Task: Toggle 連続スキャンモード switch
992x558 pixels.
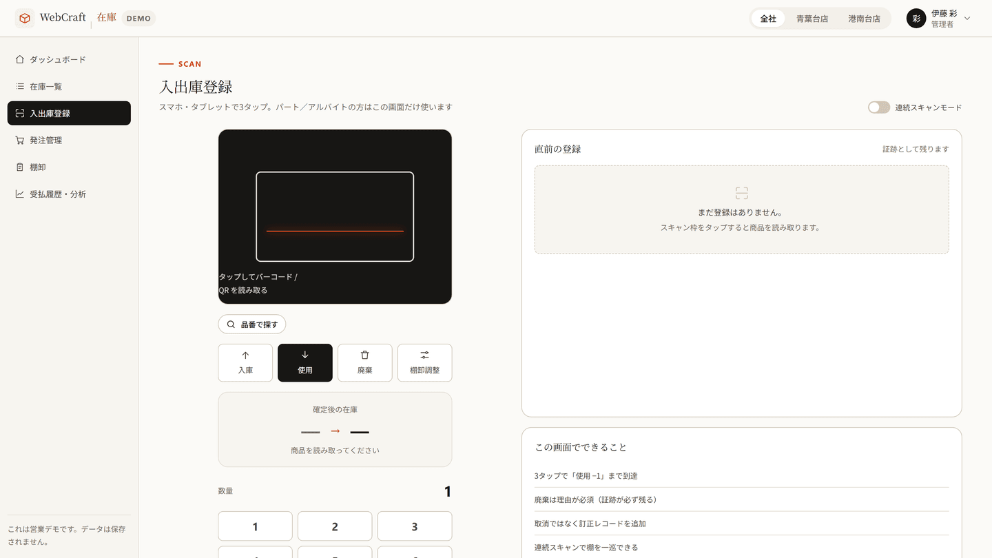Action: pyautogui.click(x=878, y=107)
